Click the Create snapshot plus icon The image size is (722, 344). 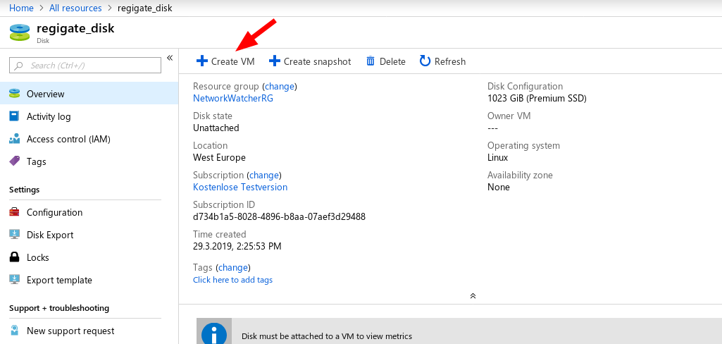point(275,61)
